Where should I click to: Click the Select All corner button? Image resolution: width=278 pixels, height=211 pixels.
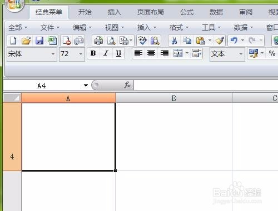(12, 98)
